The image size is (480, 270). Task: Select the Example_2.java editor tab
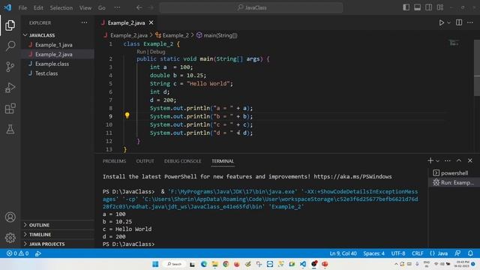126,22
